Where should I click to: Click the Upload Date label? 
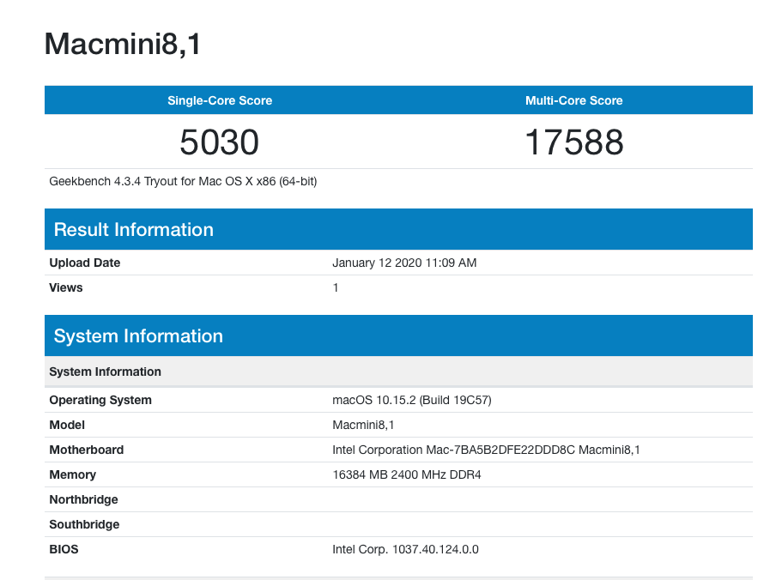tap(84, 263)
